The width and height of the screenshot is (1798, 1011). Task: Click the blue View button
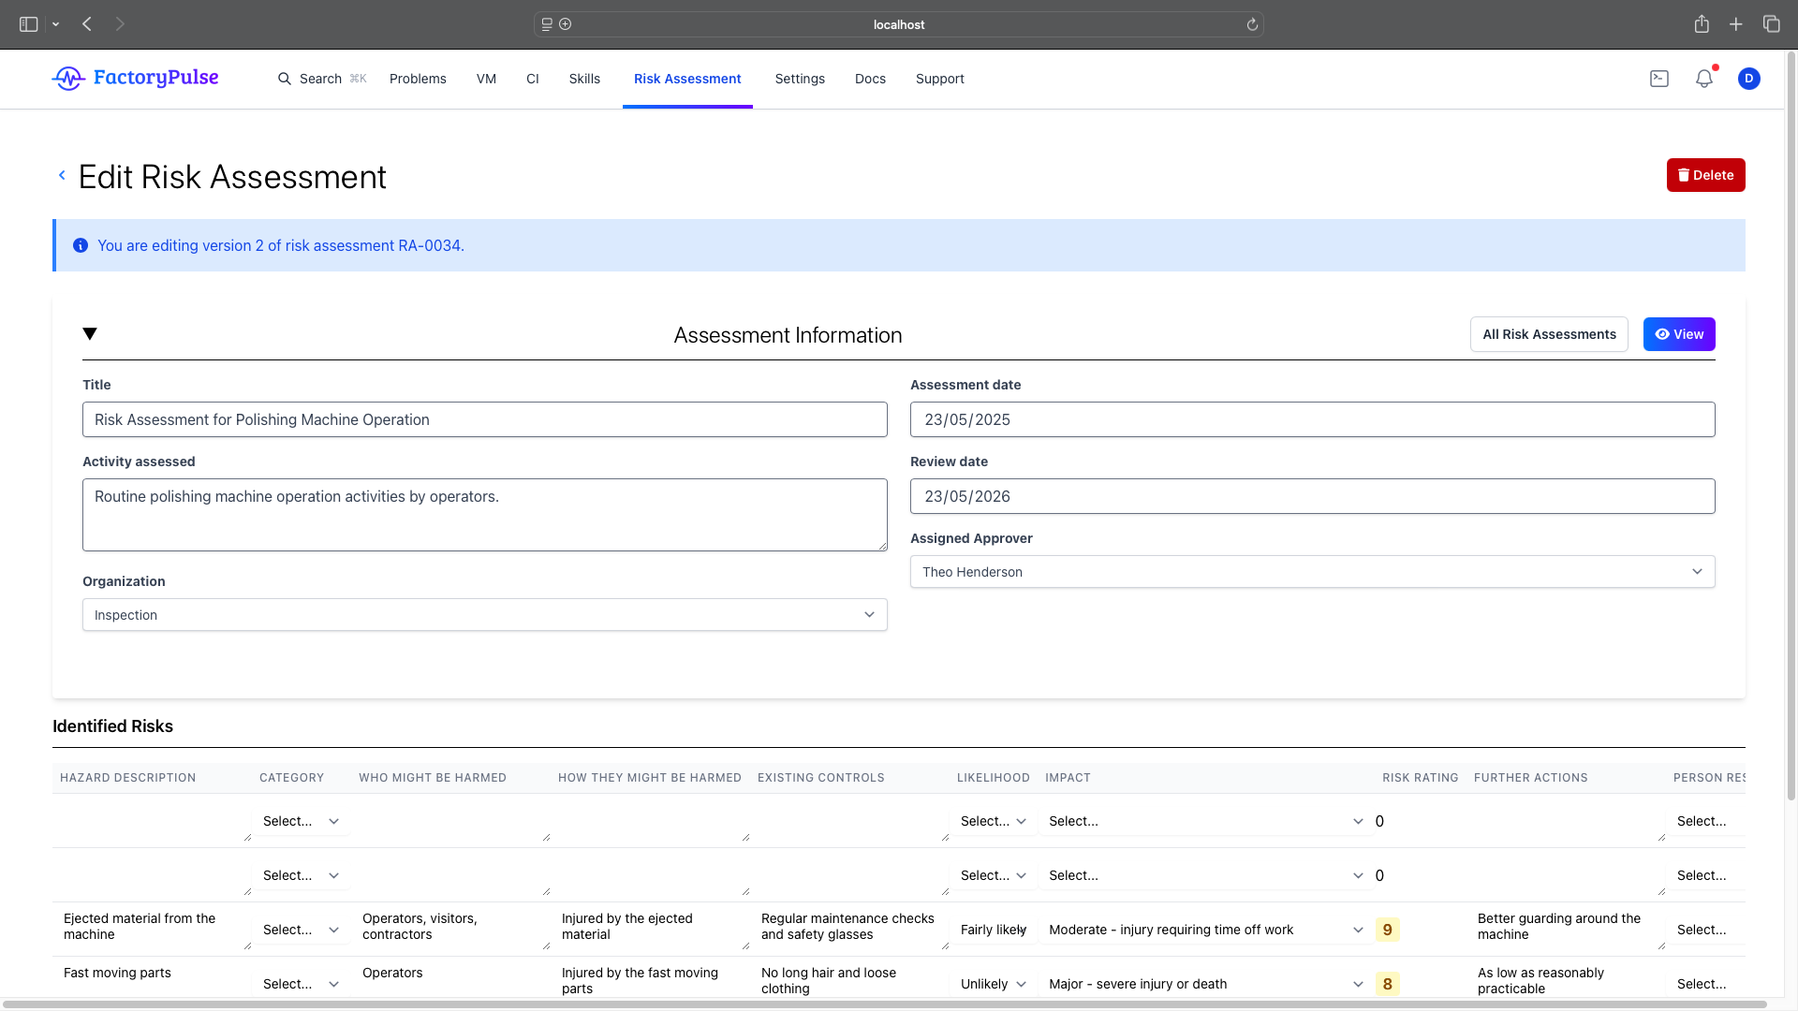[1679, 334]
